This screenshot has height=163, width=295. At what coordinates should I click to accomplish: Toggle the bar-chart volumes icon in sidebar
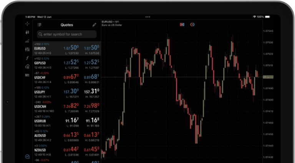point(27,41)
